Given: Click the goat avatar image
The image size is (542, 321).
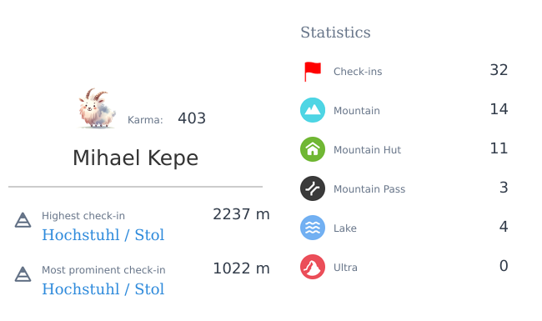Looking at the screenshot, I should point(97,108).
